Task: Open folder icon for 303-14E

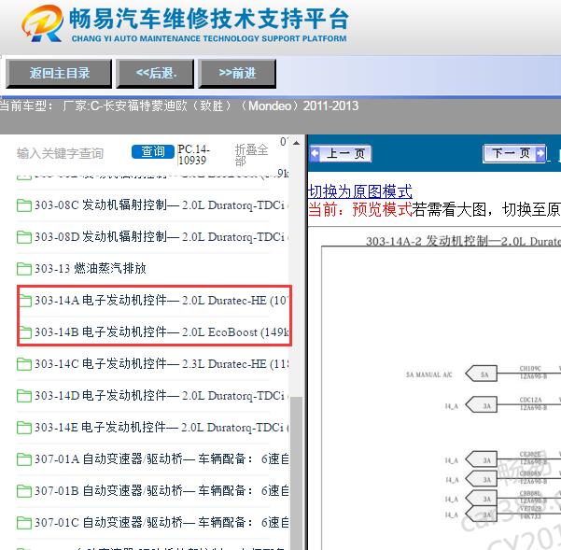Action: [x=24, y=428]
